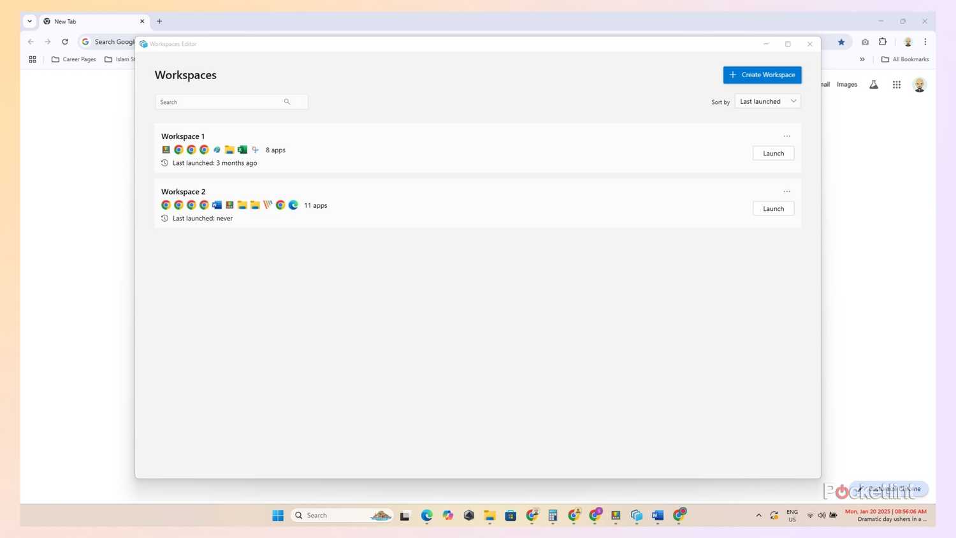Click the Chrome bookmark star icon
The width and height of the screenshot is (956, 538).
[841, 42]
